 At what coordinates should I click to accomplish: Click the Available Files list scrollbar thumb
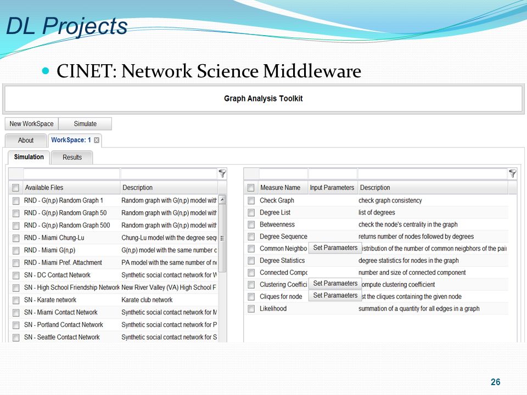222,238
